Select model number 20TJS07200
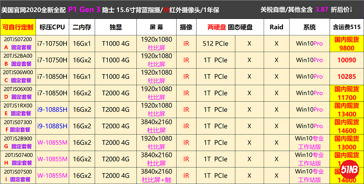Viewport: 364px width, 184px height. coord(18,39)
